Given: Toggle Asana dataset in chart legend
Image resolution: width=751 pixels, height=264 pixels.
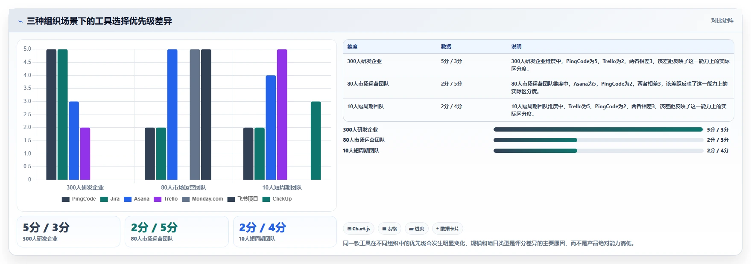Looking at the screenshot, I should [x=137, y=199].
